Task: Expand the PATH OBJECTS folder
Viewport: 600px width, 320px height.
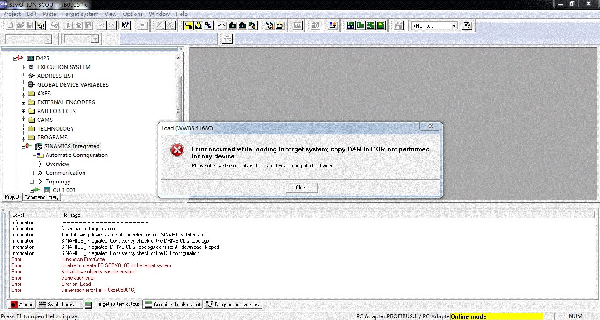Action: pyautogui.click(x=24, y=111)
